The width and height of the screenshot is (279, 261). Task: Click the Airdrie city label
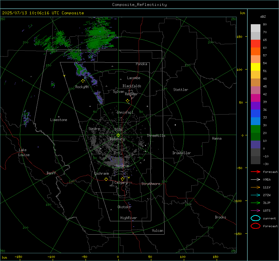coord(122,166)
